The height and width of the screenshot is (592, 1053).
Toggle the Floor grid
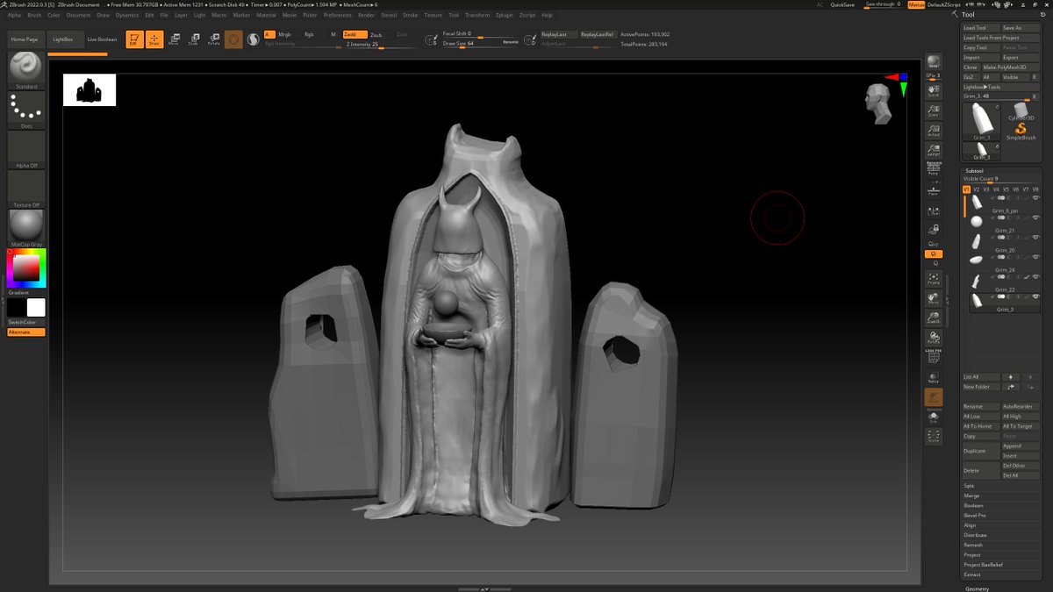934,189
